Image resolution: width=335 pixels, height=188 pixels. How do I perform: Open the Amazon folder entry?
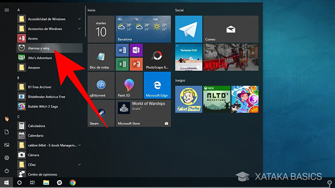tap(50, 67)
